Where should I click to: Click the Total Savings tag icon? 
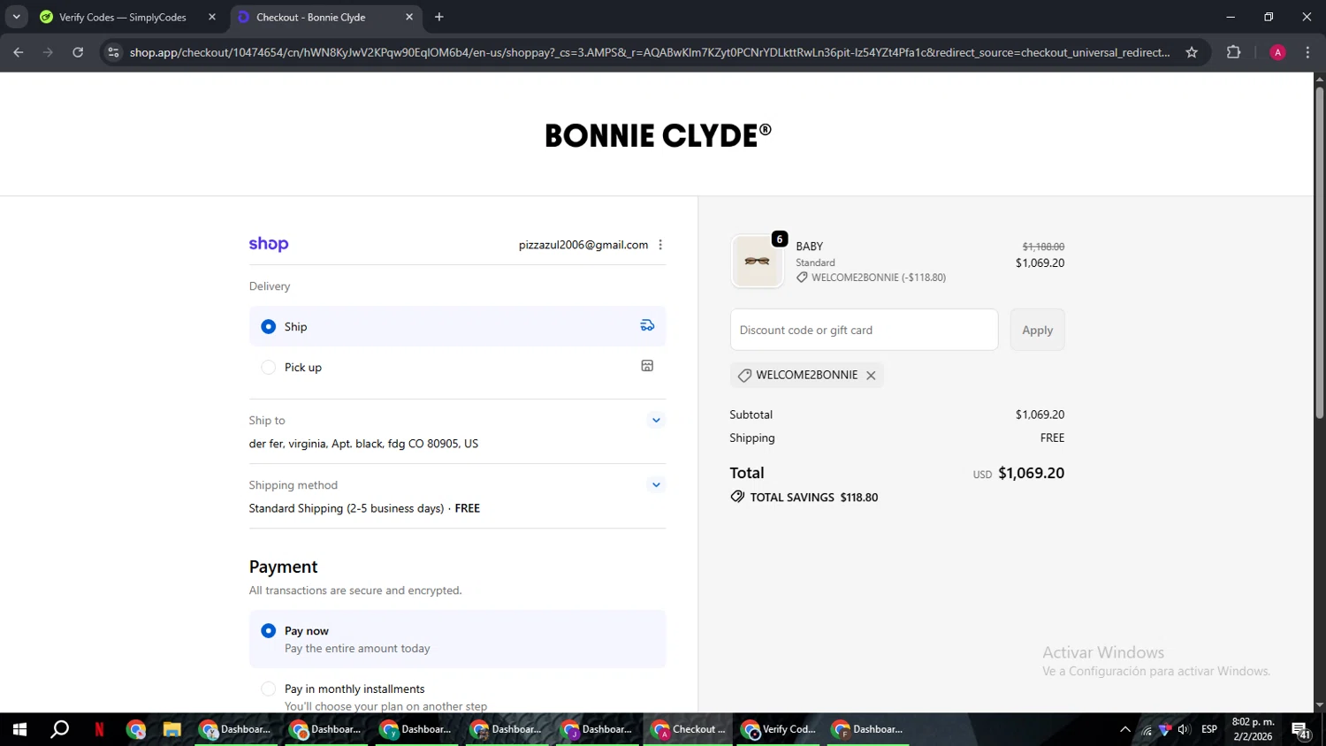pos(737,497)
